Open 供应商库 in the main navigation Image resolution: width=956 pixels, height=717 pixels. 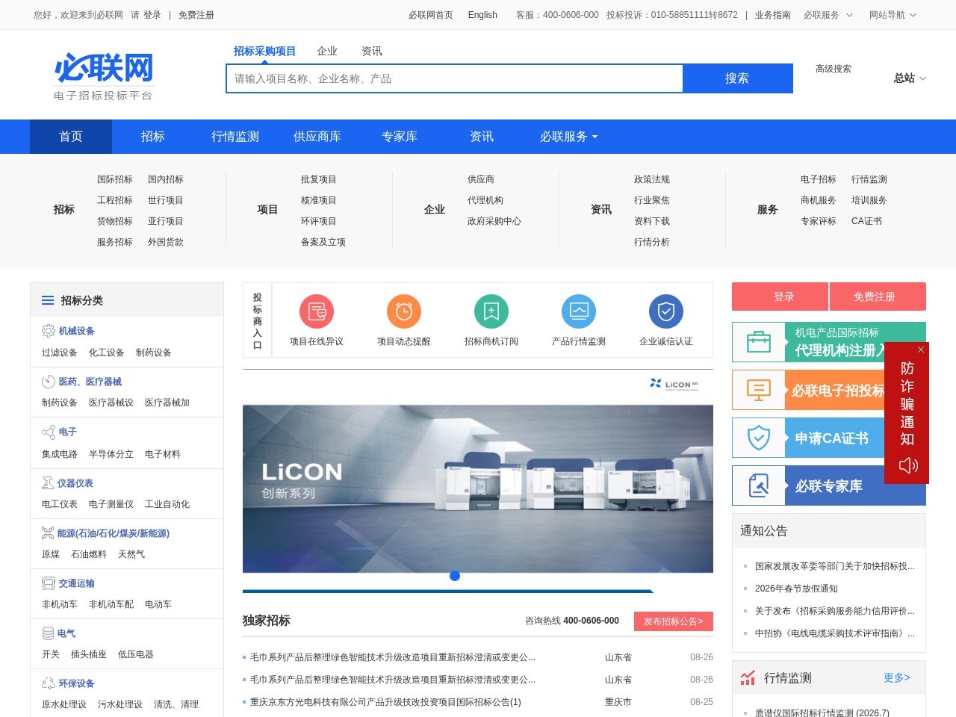pyautogui.click(x=317, y=137)
